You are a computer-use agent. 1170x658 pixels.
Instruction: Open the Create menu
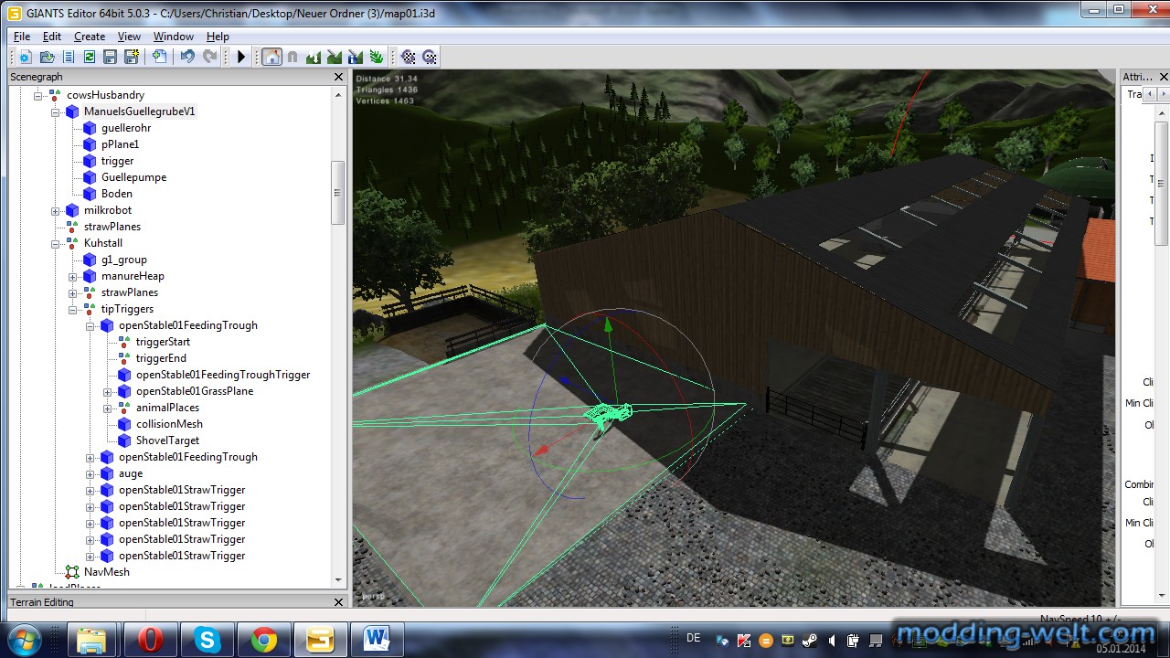[x=90, y=37]
